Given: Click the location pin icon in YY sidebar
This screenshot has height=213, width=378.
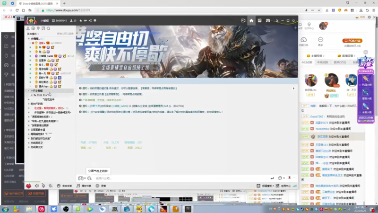Looking at the screenshot, I should [x=38, y=28].
